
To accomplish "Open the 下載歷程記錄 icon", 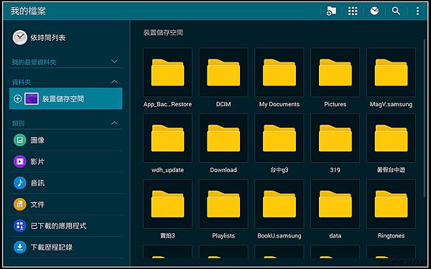I will point(20,247).
